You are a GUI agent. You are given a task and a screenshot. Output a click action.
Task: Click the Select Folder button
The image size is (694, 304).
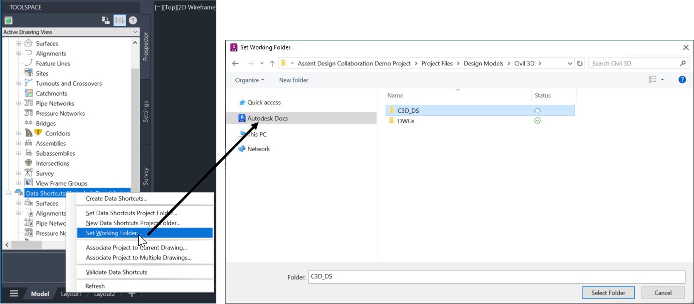[609, 293]
